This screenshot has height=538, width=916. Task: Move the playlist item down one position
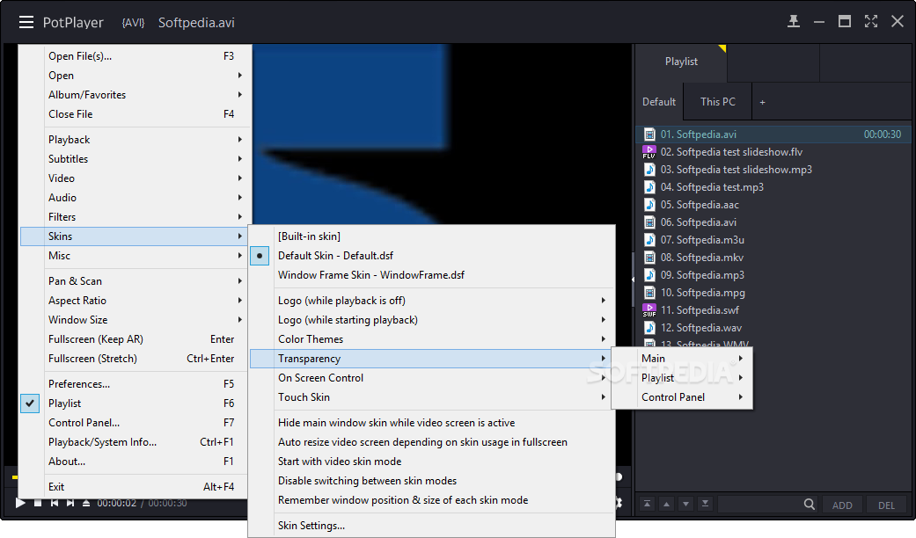[685, 505]
